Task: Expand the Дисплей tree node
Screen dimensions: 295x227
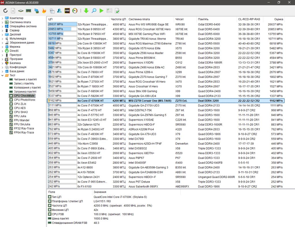Action: pos(2,35)
